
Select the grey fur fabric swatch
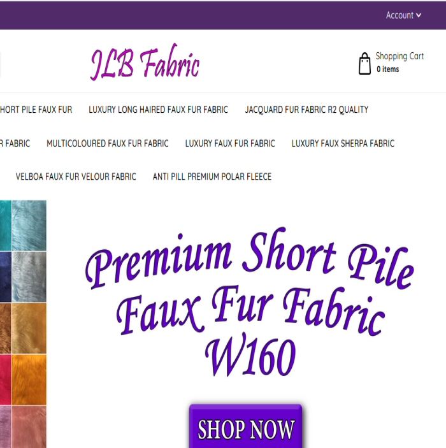coord(29,277)
